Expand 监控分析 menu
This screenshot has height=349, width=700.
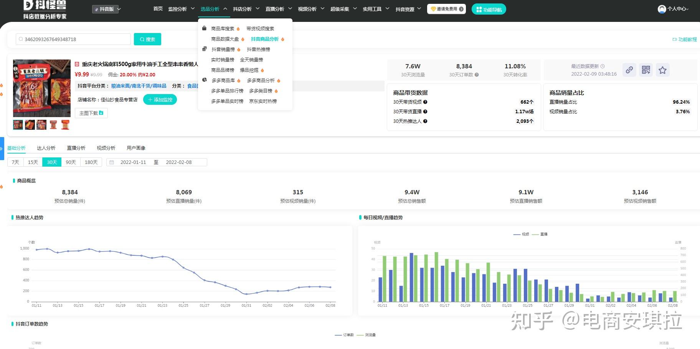pyautogui.click(x=181, y=9)
